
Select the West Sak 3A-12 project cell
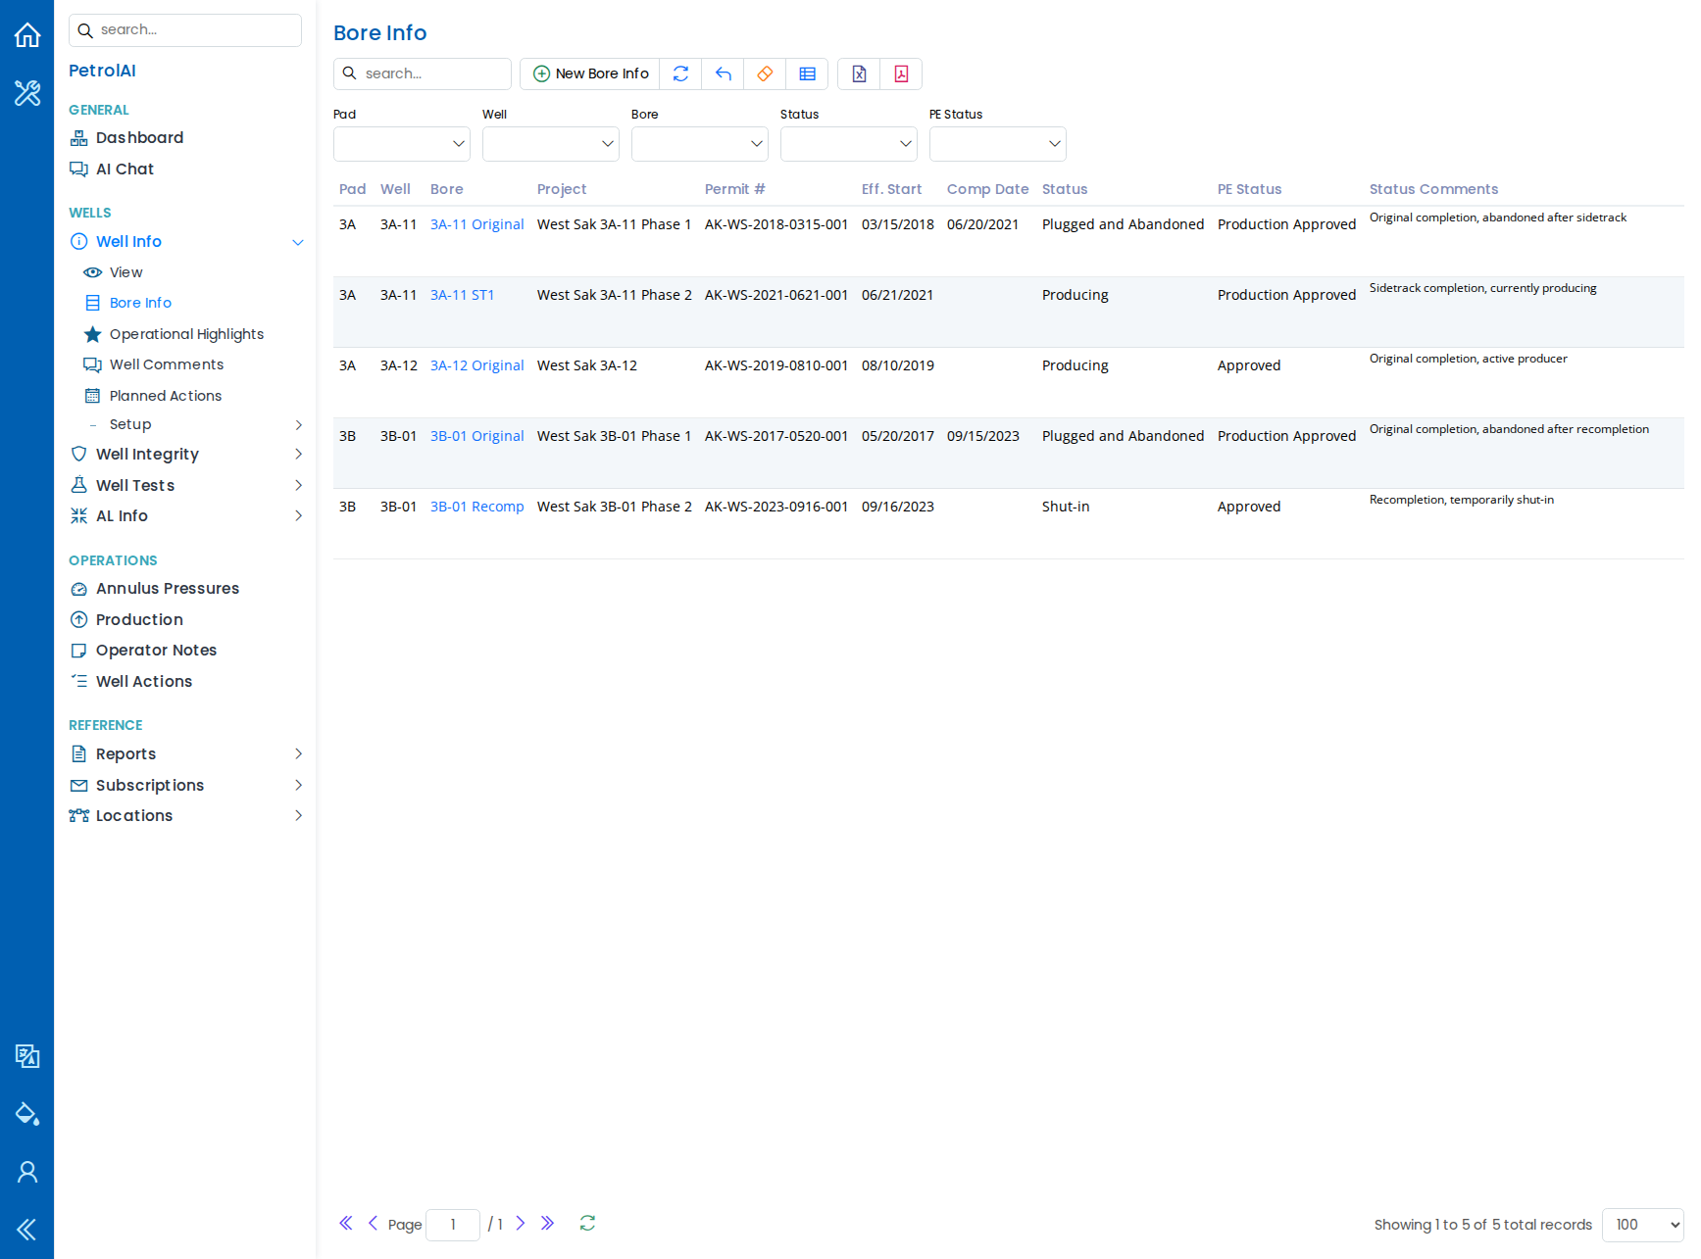click(587, 365)
